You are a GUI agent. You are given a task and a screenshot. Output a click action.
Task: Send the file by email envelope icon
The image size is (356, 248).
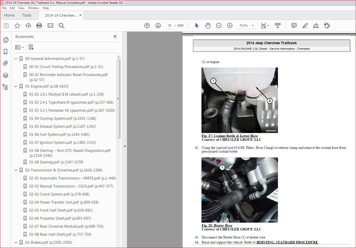[50, 26]
